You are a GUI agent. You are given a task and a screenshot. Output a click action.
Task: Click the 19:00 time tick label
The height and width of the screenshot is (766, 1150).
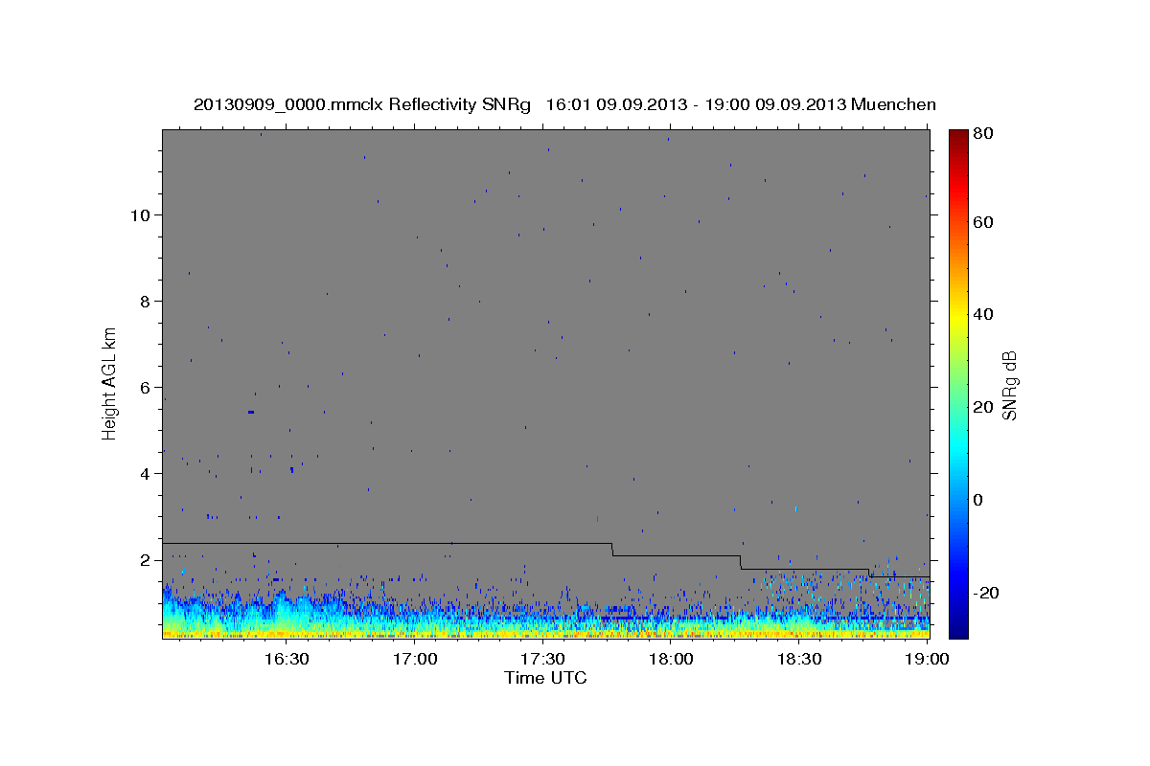point(928,660)
